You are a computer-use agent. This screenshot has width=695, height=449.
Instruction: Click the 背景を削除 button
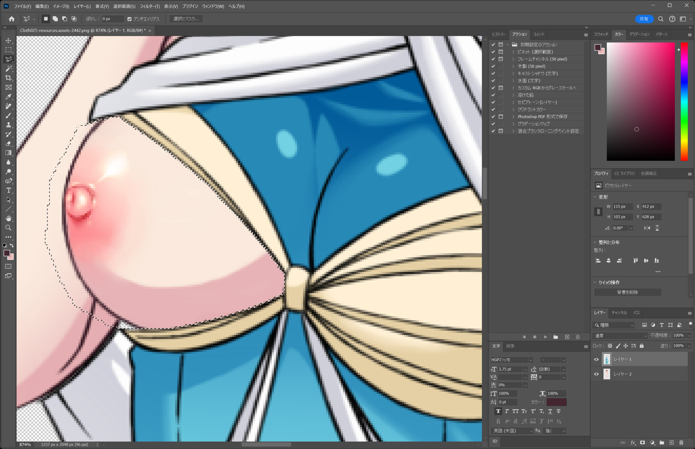(x=627, y=292)
